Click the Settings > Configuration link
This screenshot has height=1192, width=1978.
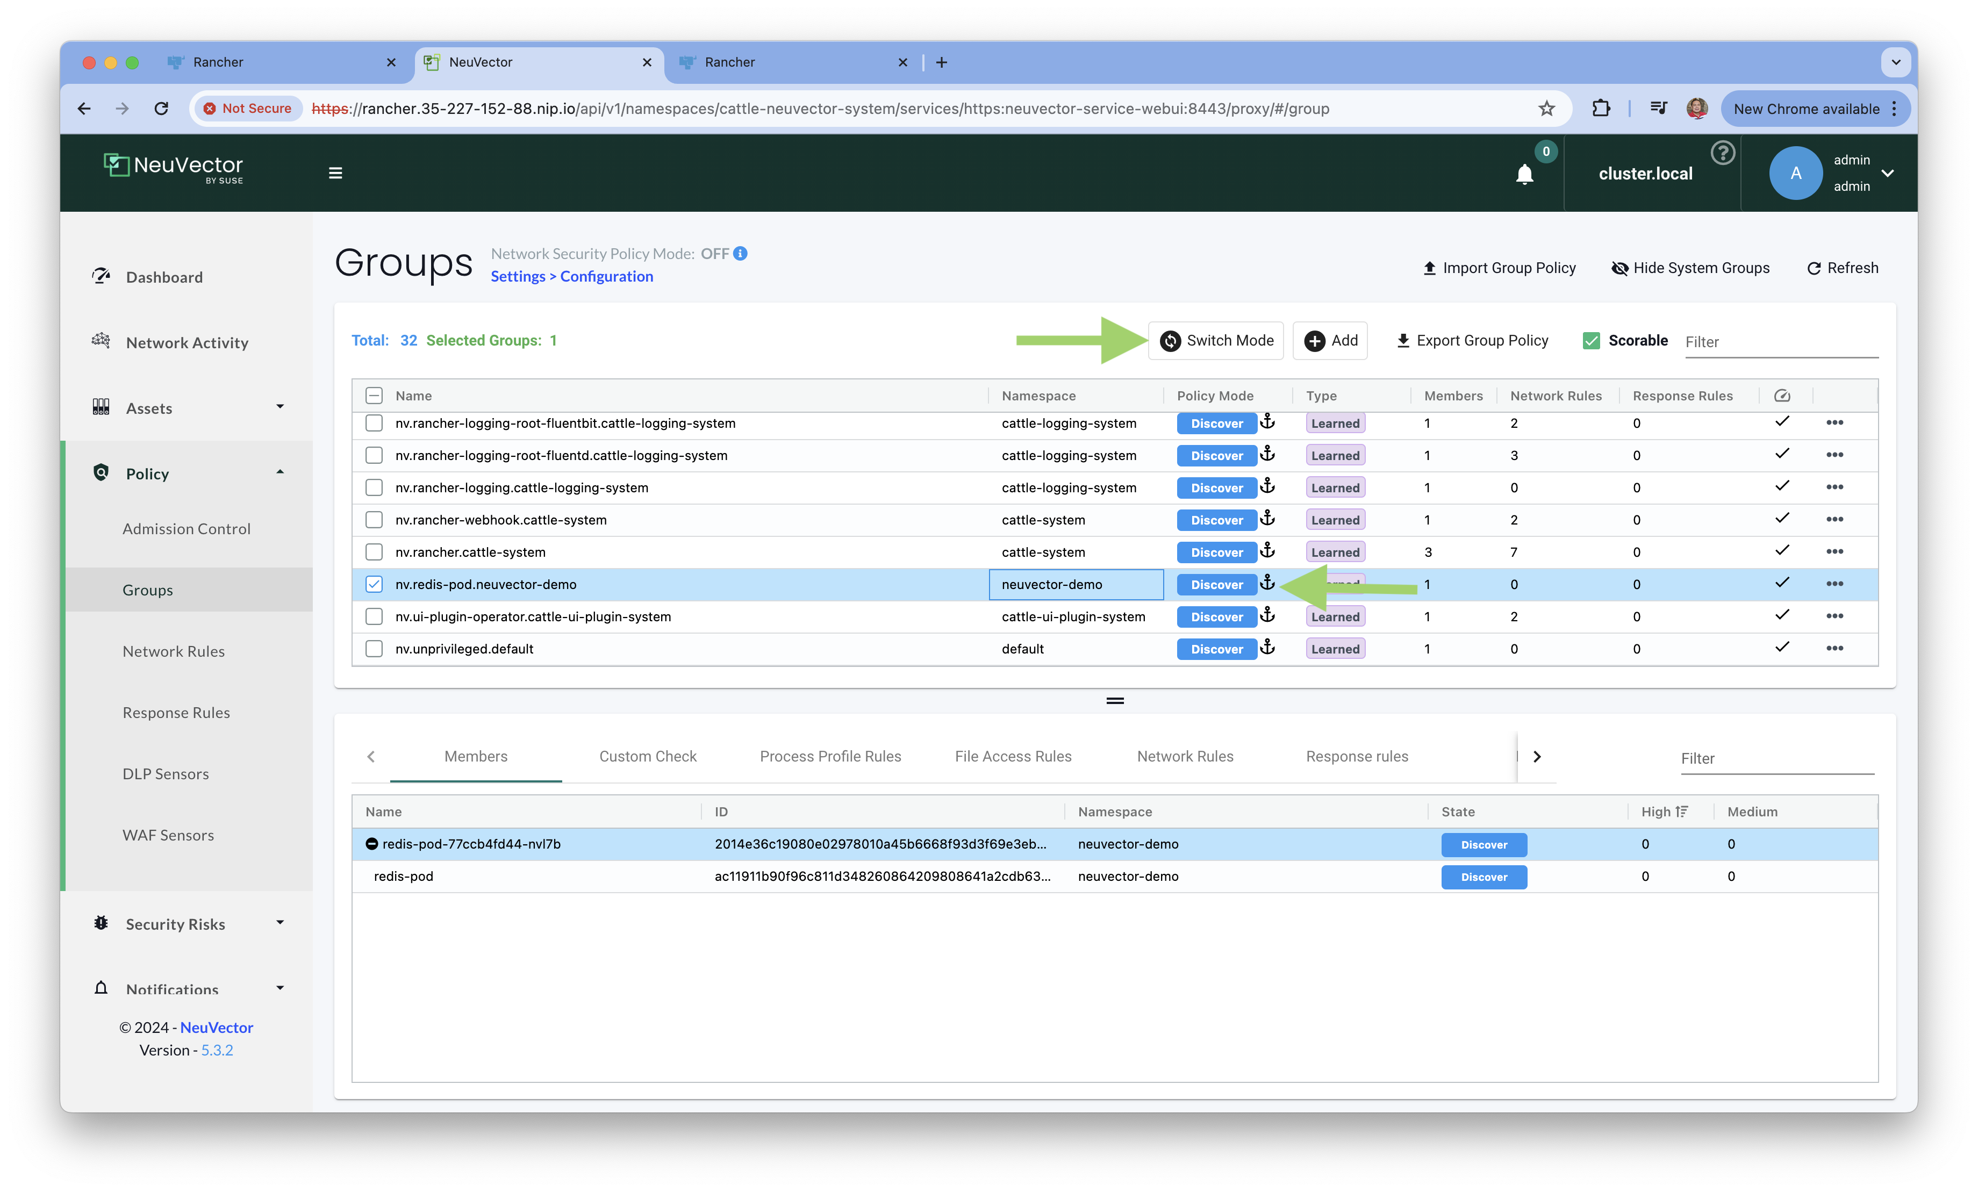click(571, 276)
